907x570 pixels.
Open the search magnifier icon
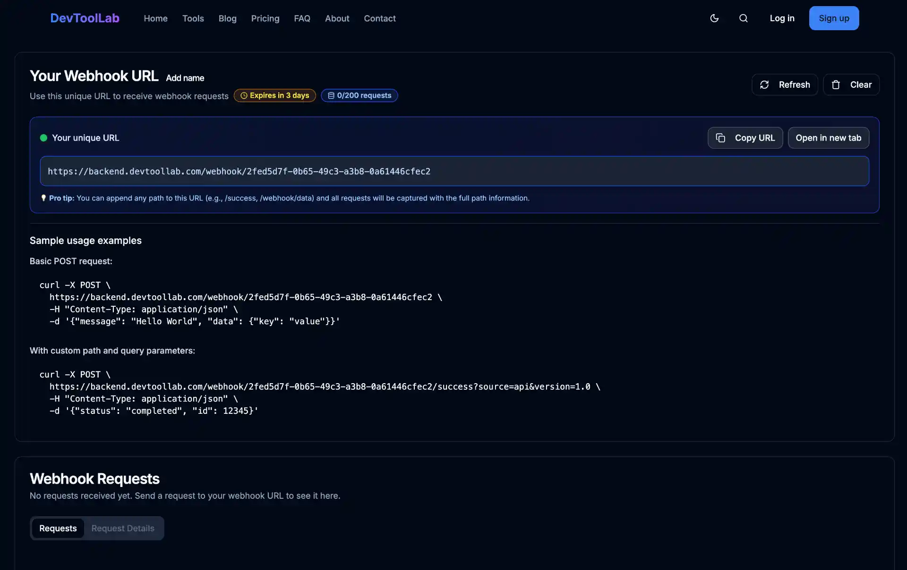tap(743, 18)
